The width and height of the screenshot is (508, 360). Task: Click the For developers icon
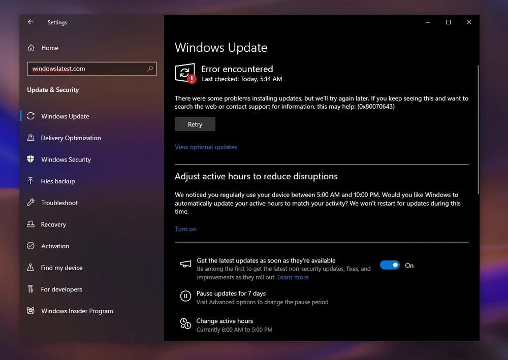[x=31, y=289]
